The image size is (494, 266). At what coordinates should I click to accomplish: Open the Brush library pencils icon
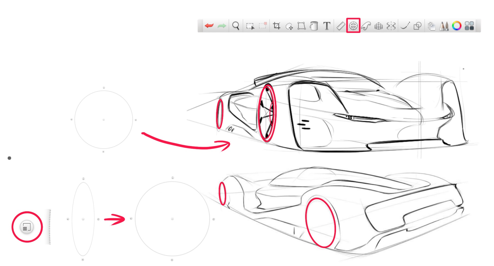tap(444, 26)
